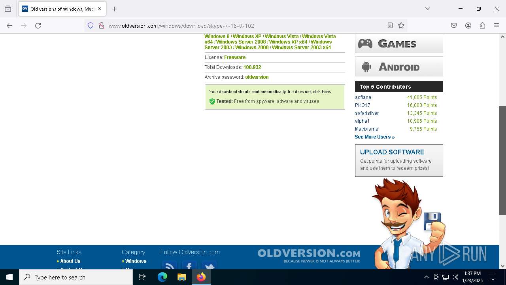The image size is (506, 285).
Task: Open contributor sofiane's profile
Action: pyautogui.click(x=363, y=97)
